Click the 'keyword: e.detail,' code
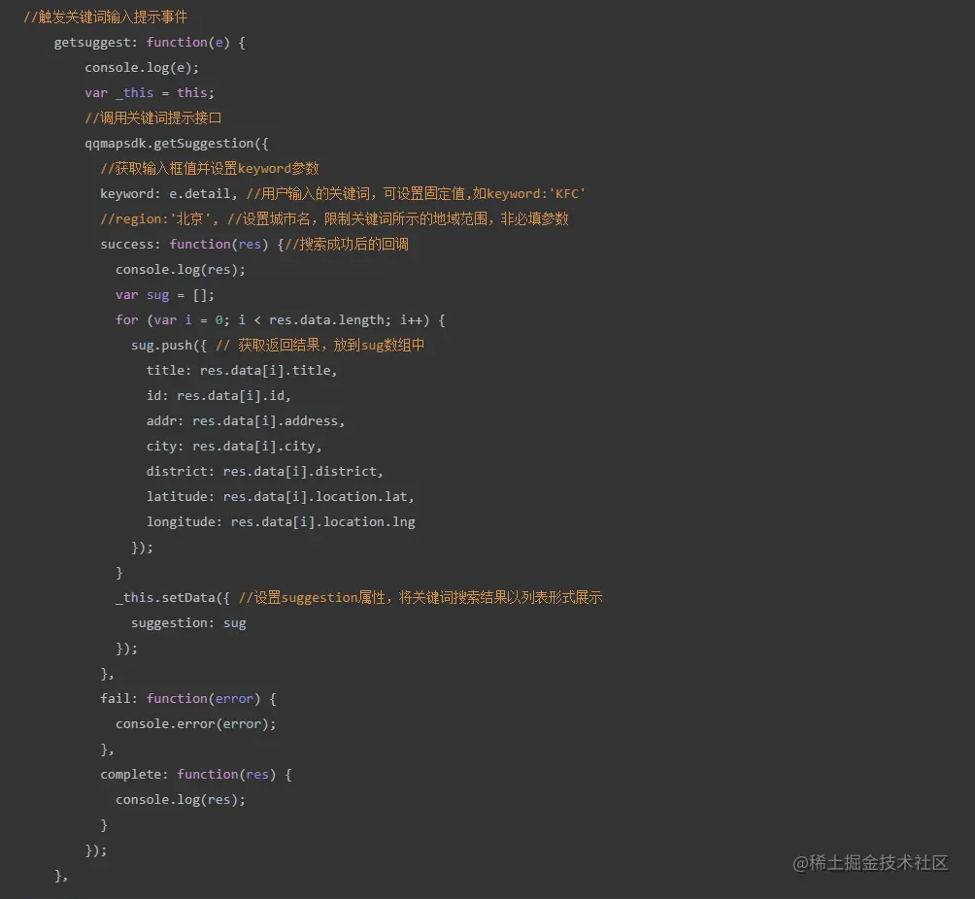 tap(169, 194)
